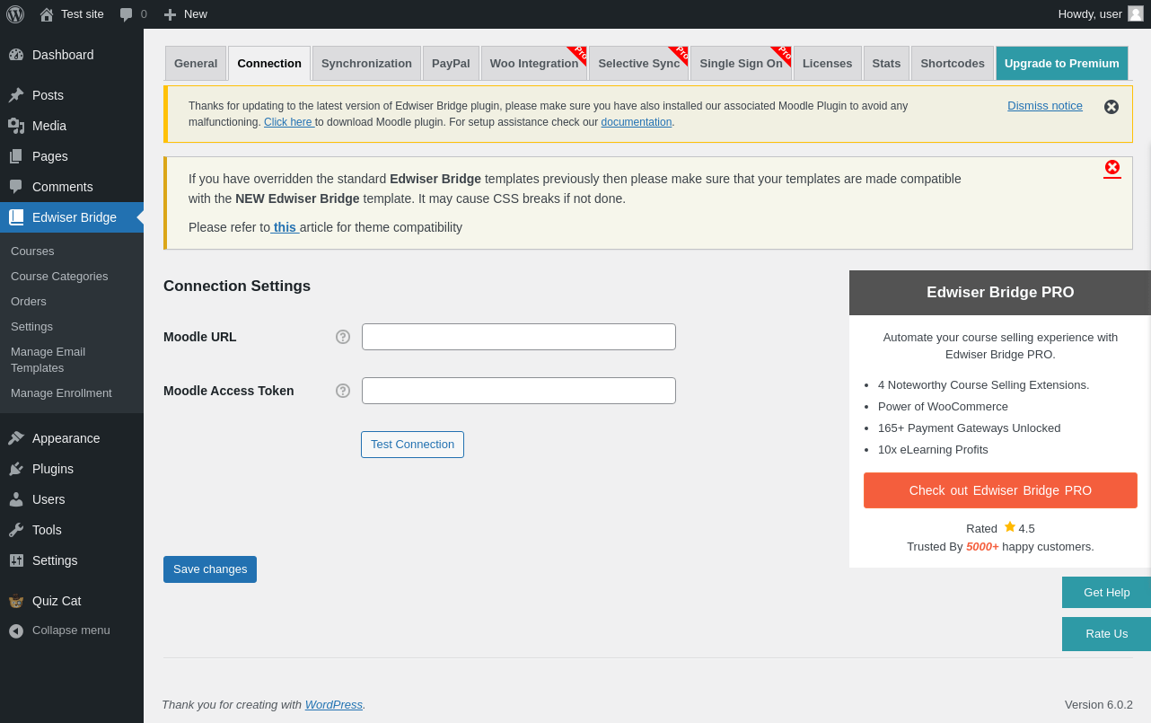Screen dimensions: 1151x723
Task: Click the Users person icon
Action: [x=16, y=499]
